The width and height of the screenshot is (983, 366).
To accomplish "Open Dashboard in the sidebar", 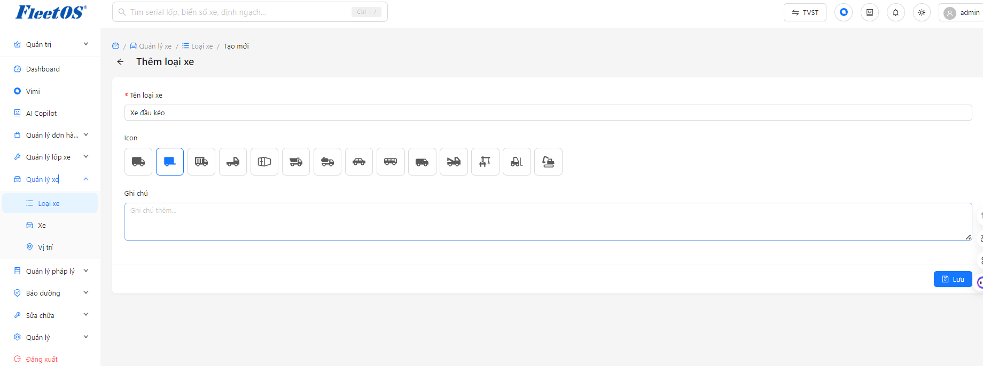I will tap(50, 69).
